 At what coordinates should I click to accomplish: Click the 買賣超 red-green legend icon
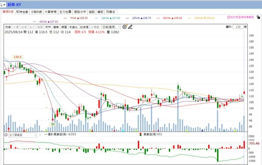pyautogui.click(x=141, y=134)
